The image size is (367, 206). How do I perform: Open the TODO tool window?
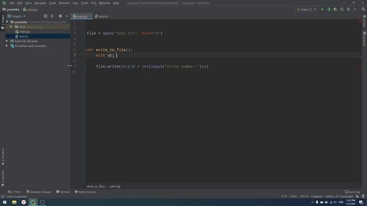click(x=14, y=192)
